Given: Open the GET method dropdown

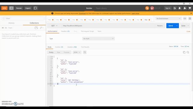Looking at the screenshot, I should [x=54, y=26].
